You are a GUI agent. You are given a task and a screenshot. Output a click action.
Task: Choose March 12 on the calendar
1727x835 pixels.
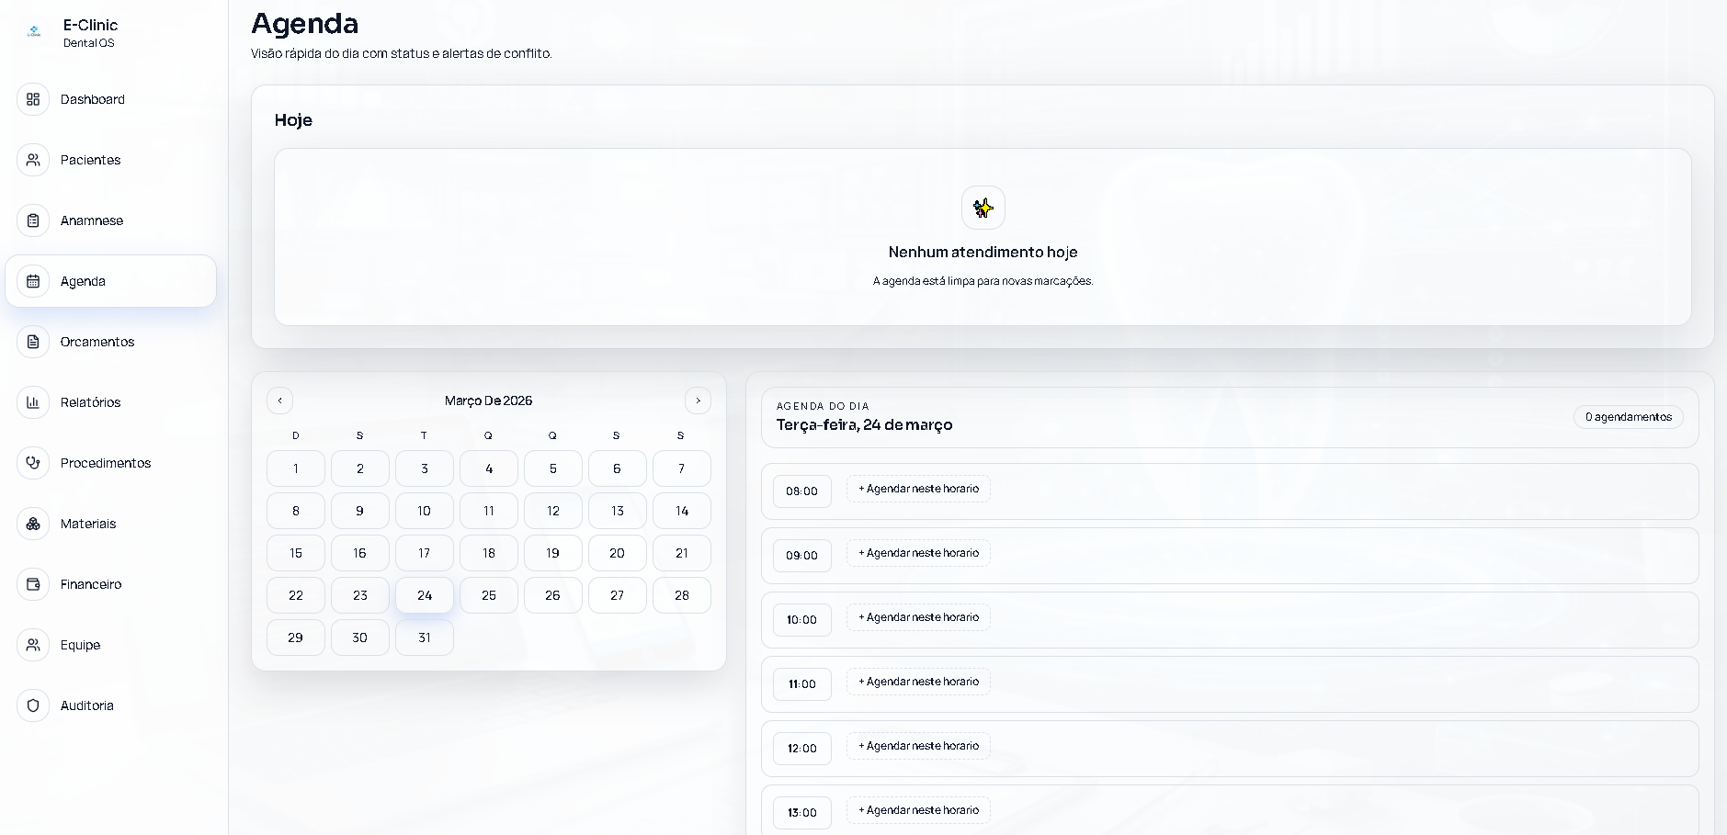[553, 511]
